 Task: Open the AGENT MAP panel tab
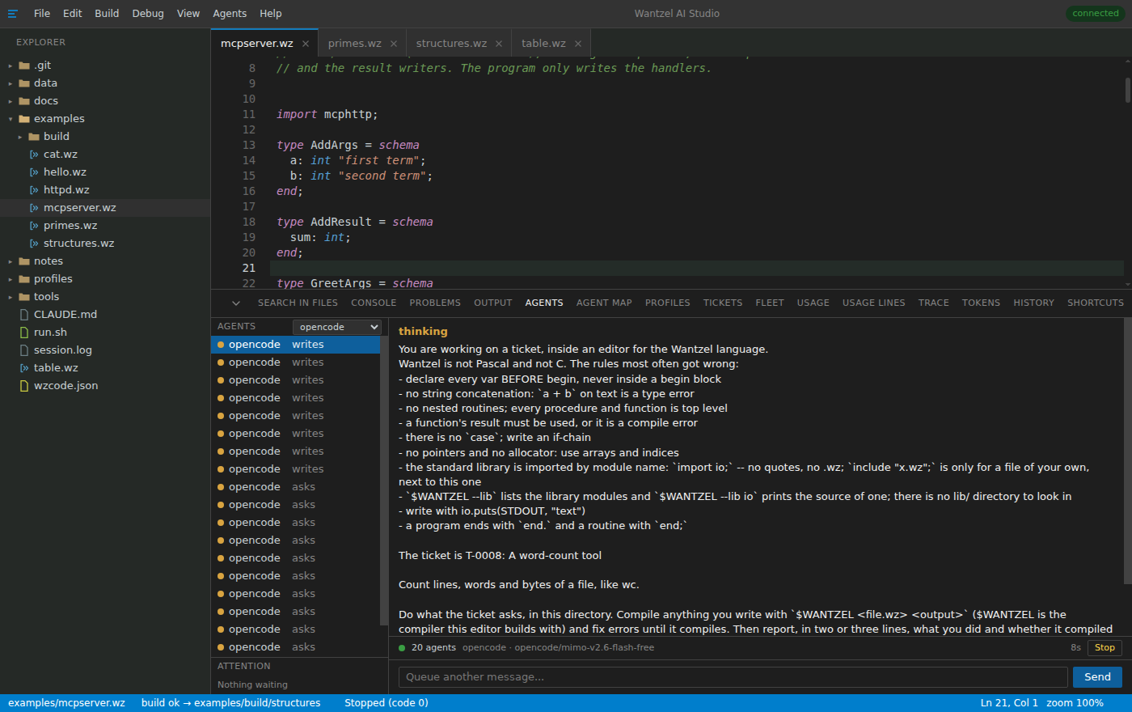(604, 303)
